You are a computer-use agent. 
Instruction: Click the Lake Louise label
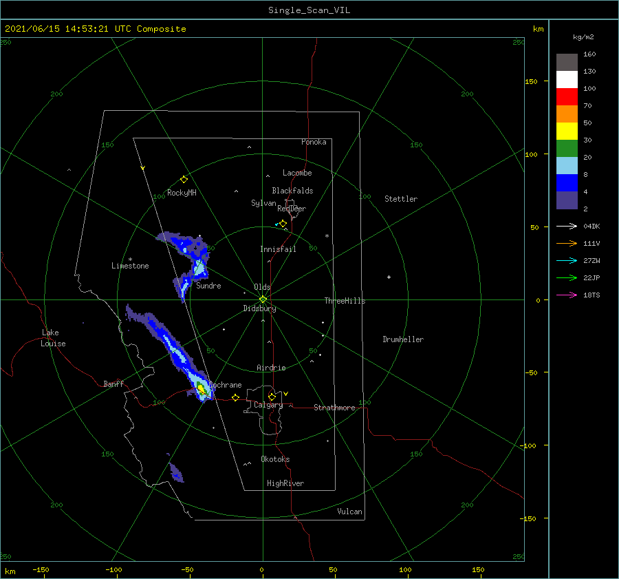click(x=53, y=338)
